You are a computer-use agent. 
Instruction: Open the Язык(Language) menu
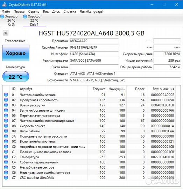point(92,12)
